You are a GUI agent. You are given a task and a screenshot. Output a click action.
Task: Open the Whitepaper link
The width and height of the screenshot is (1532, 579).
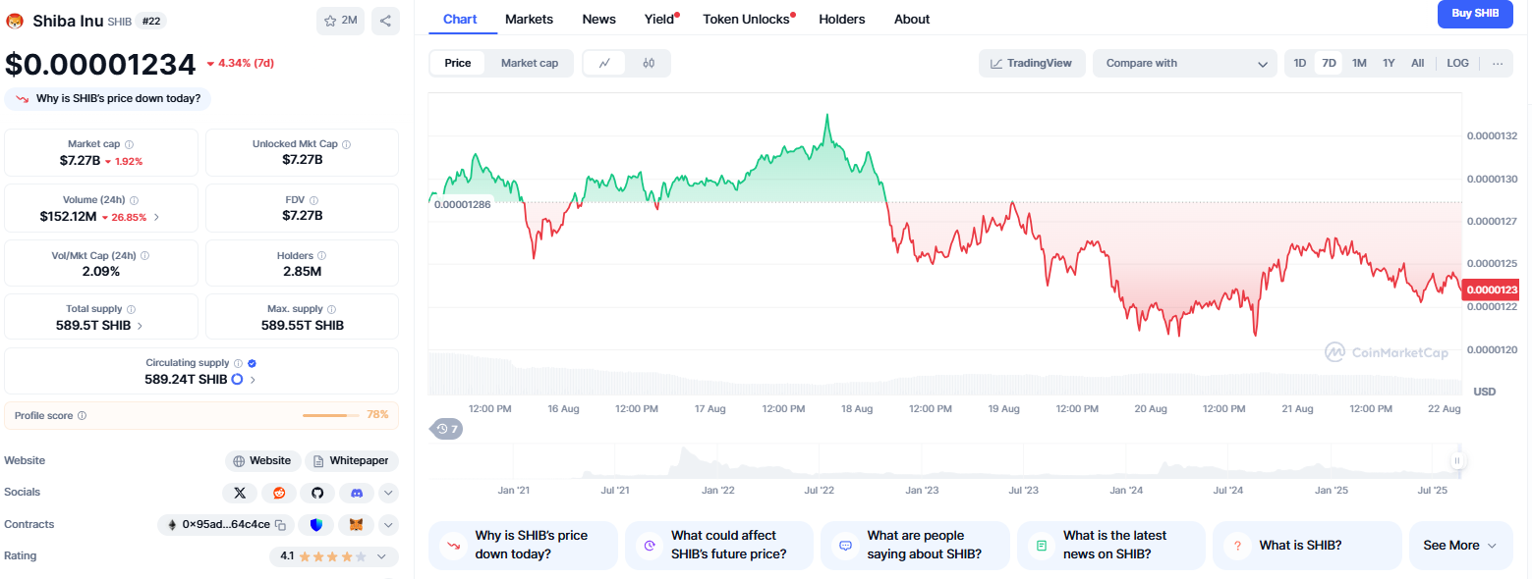[352, 460]
